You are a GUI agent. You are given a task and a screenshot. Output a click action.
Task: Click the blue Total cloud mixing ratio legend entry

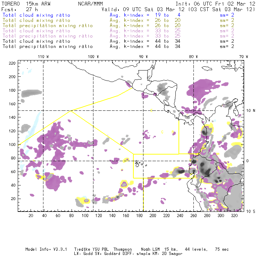[x=36, y=15]
